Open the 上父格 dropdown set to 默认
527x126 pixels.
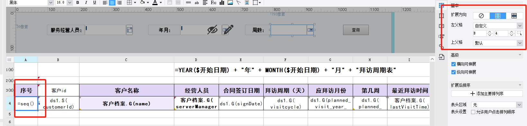click(498, 43)
